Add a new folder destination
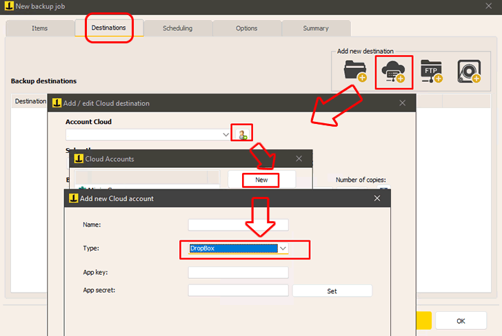The image size is (502, 336). pyautogui.click(x=355, y=71)
